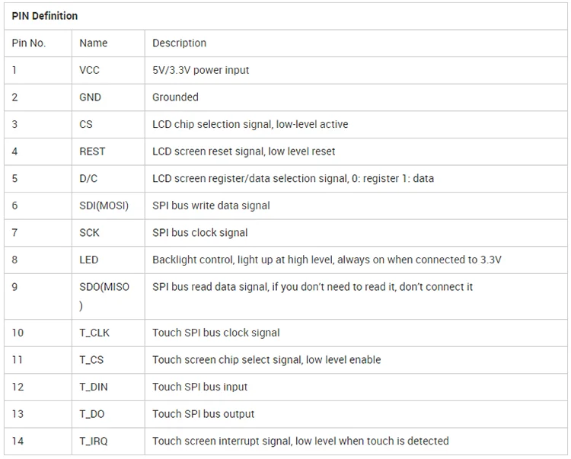This screenshot has height=459, width=571.
Task: Click the D/C pin name cell
Action: 88,178
